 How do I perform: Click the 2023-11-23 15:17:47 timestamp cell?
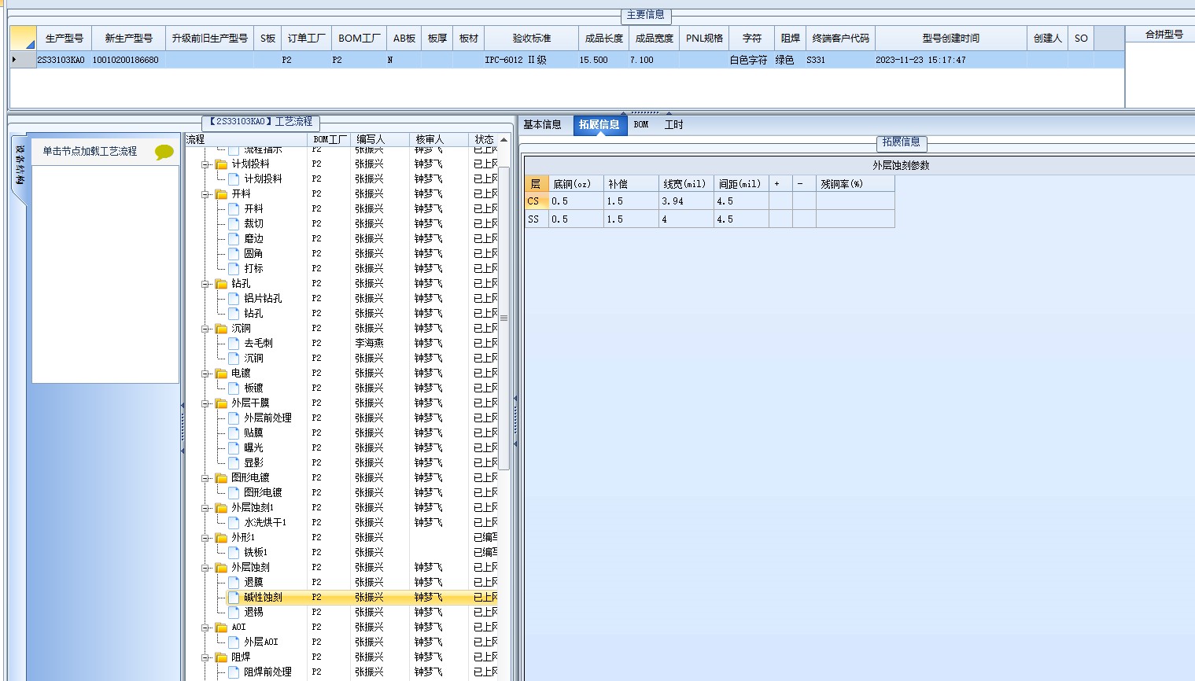pyautogui.click(x=951, y=60)
